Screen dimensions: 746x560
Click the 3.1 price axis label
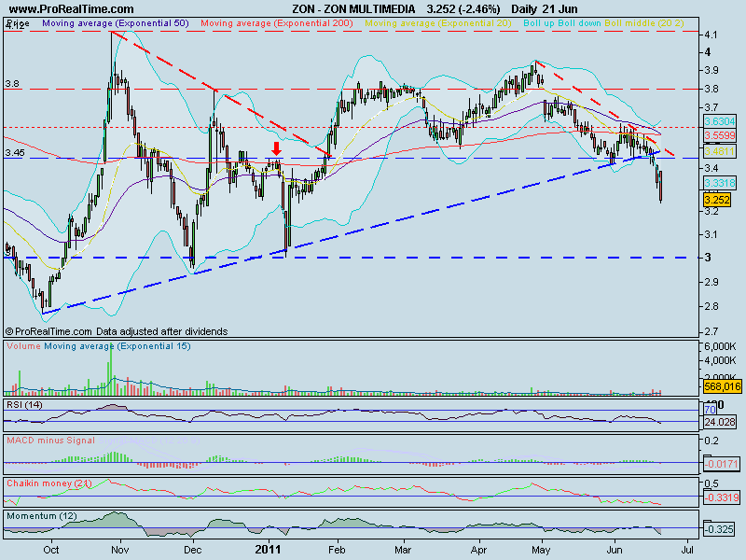(712, 234)
